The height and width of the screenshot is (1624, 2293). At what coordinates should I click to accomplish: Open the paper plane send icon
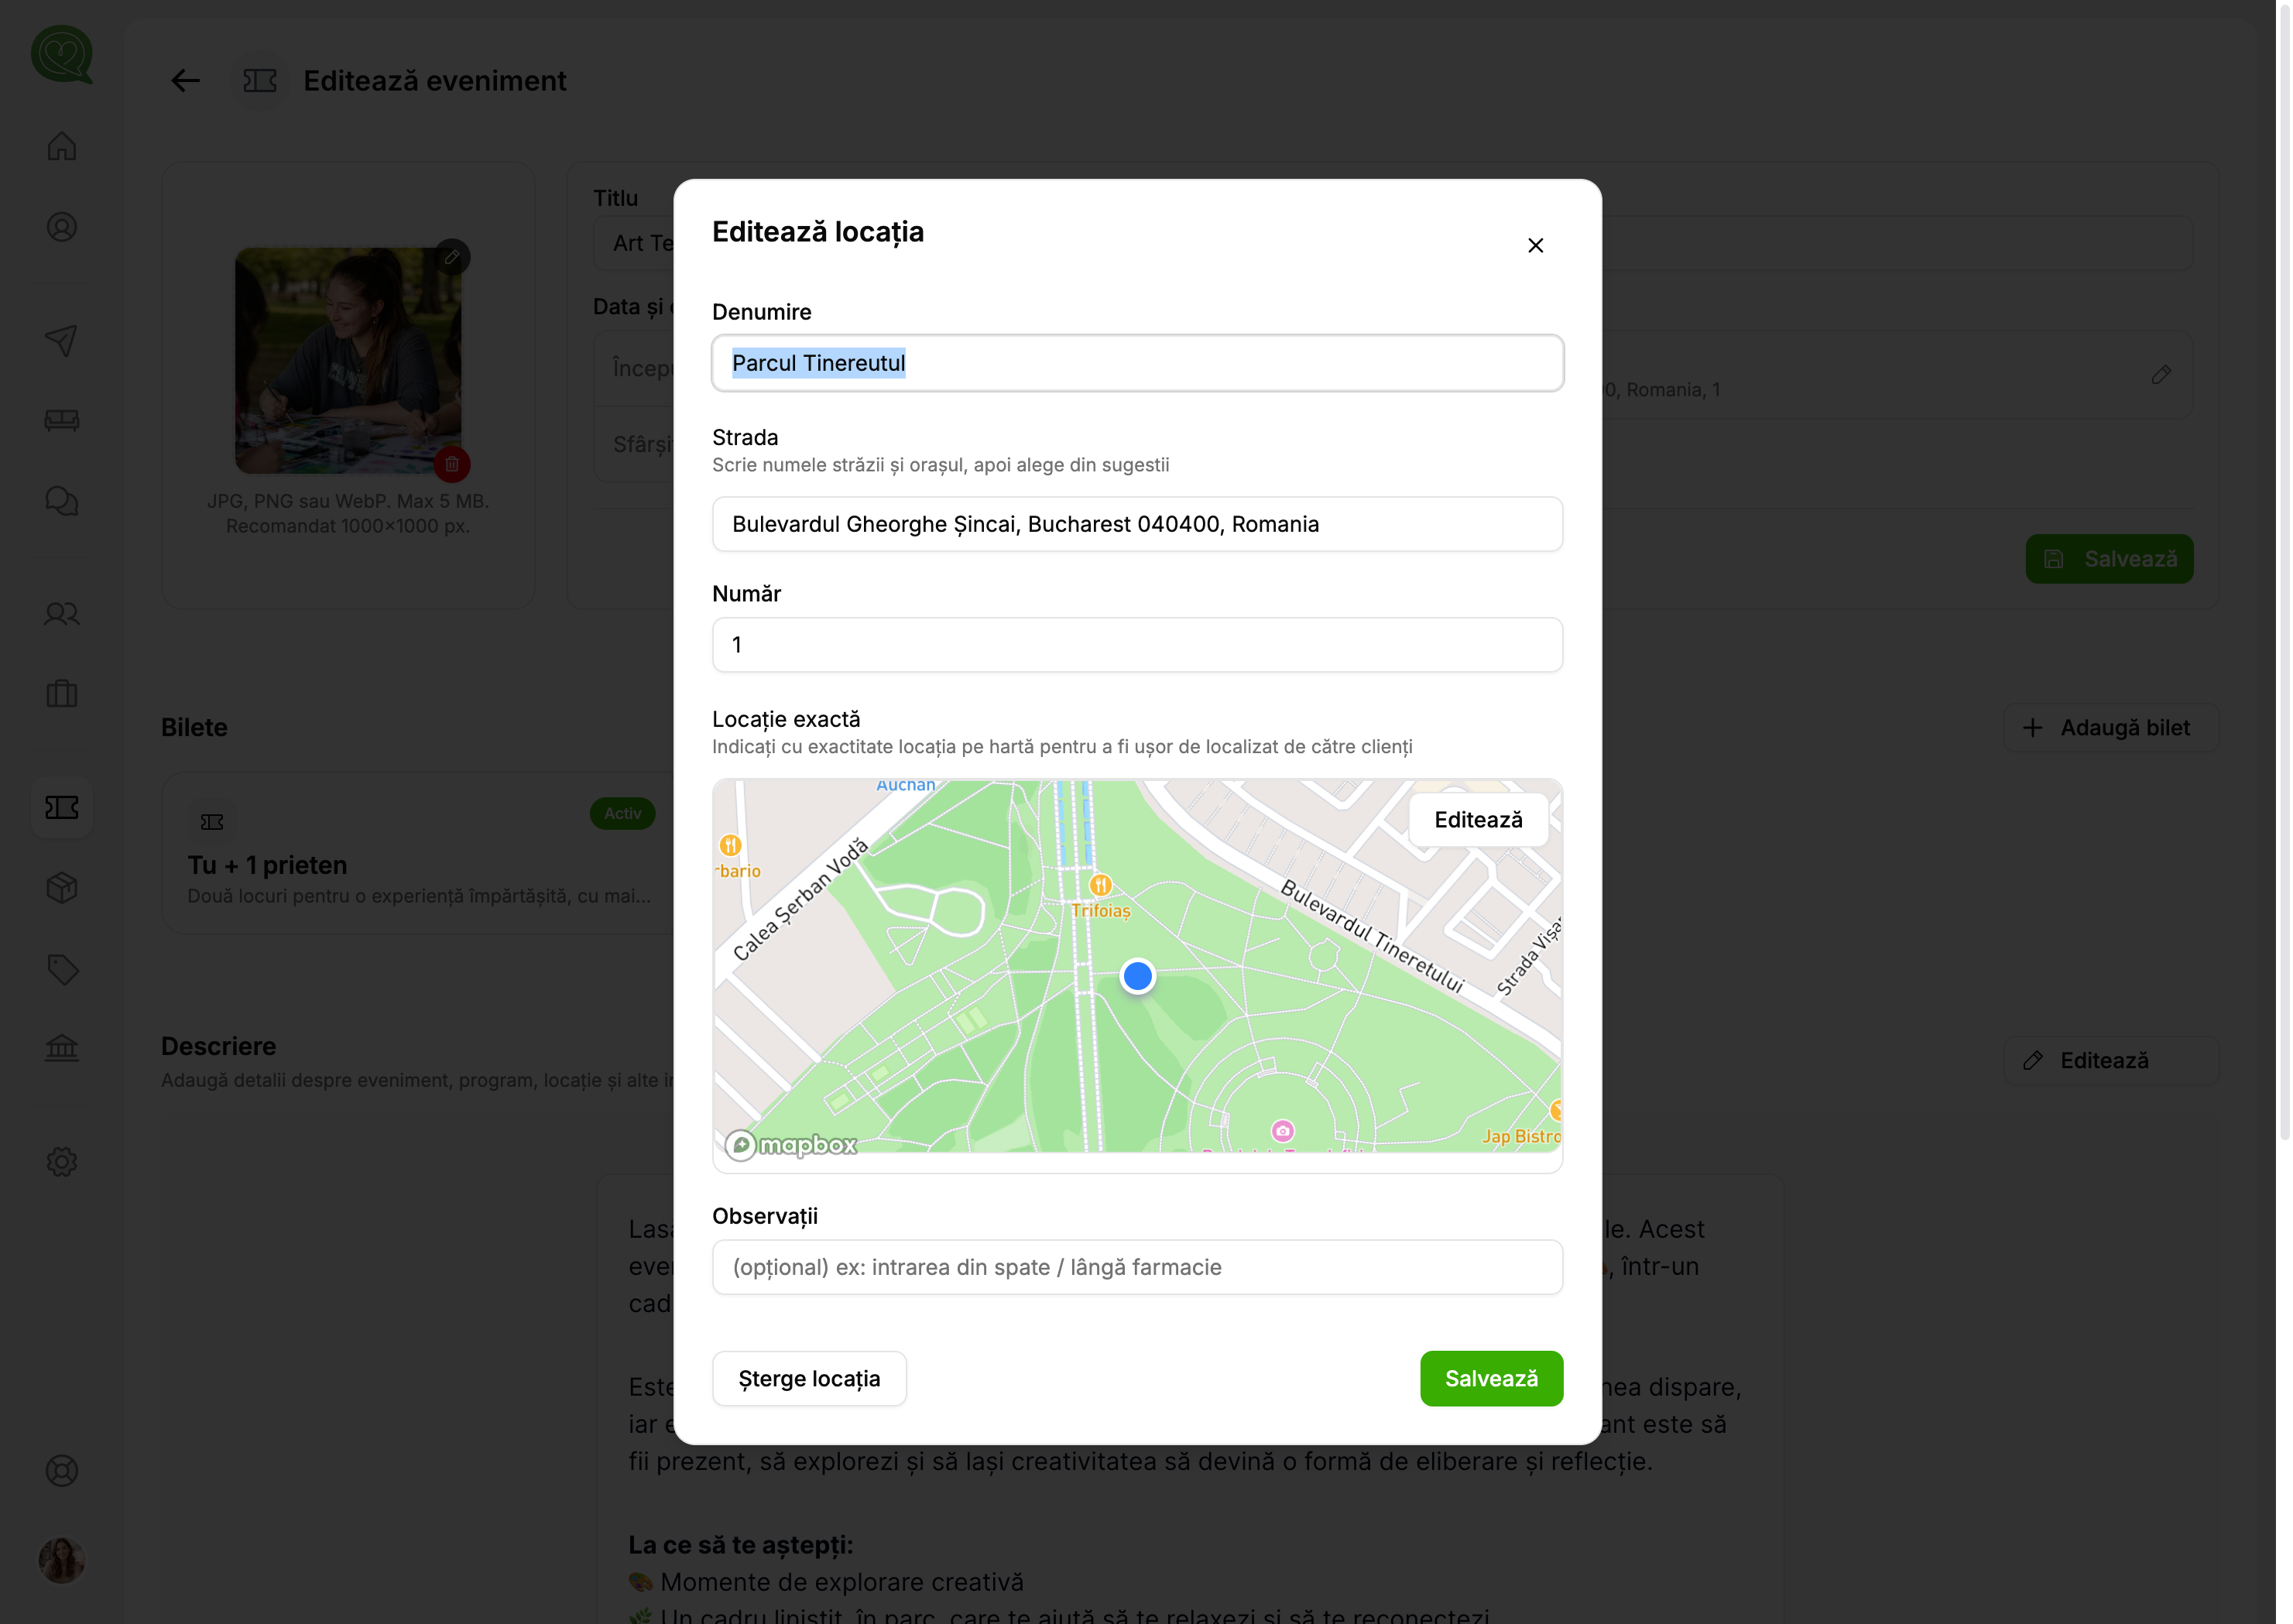(x=62, y=340)
